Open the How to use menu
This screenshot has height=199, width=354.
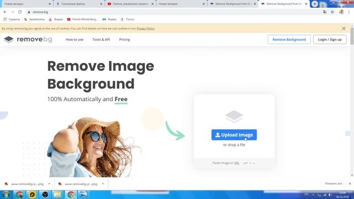(x=75, y=39)
